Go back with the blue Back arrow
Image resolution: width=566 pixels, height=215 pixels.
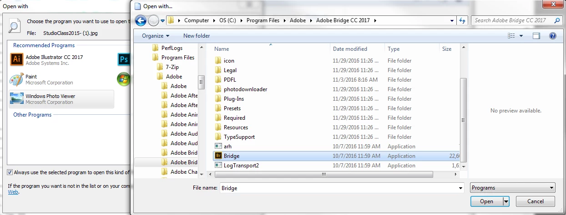point(141,20)
